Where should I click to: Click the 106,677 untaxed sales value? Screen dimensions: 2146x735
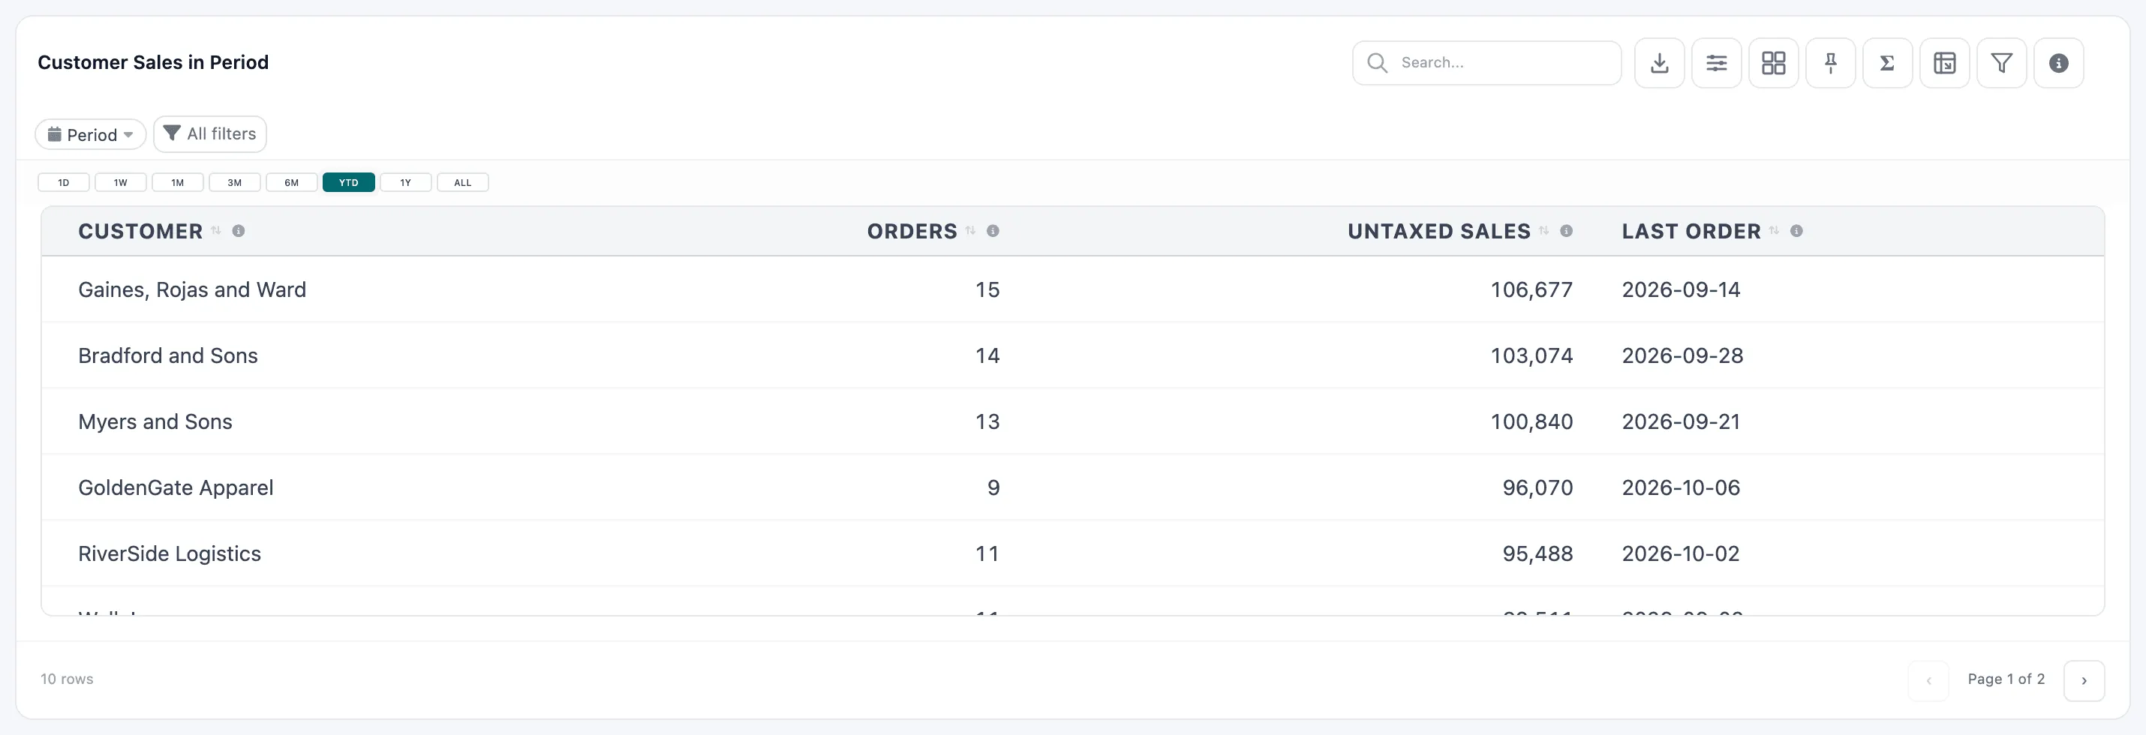(1531, 289)
